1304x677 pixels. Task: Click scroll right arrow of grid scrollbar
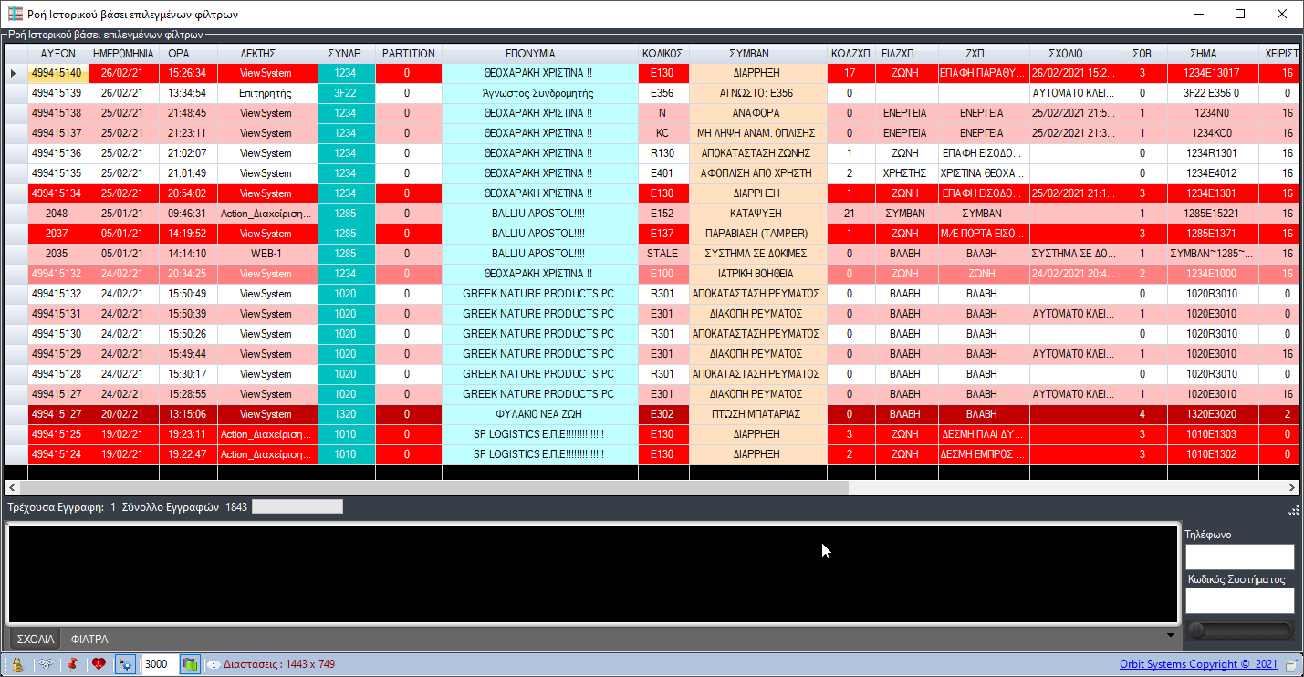tap(1291, 488)
